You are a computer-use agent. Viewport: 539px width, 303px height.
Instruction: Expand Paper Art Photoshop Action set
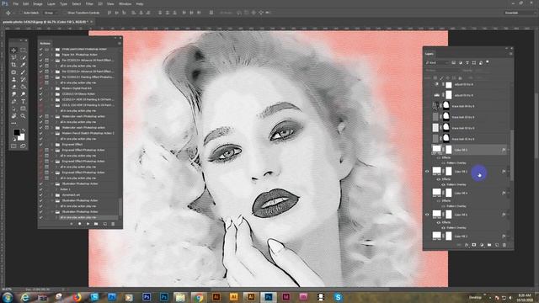pyautogui.click(x=52, y=55)
